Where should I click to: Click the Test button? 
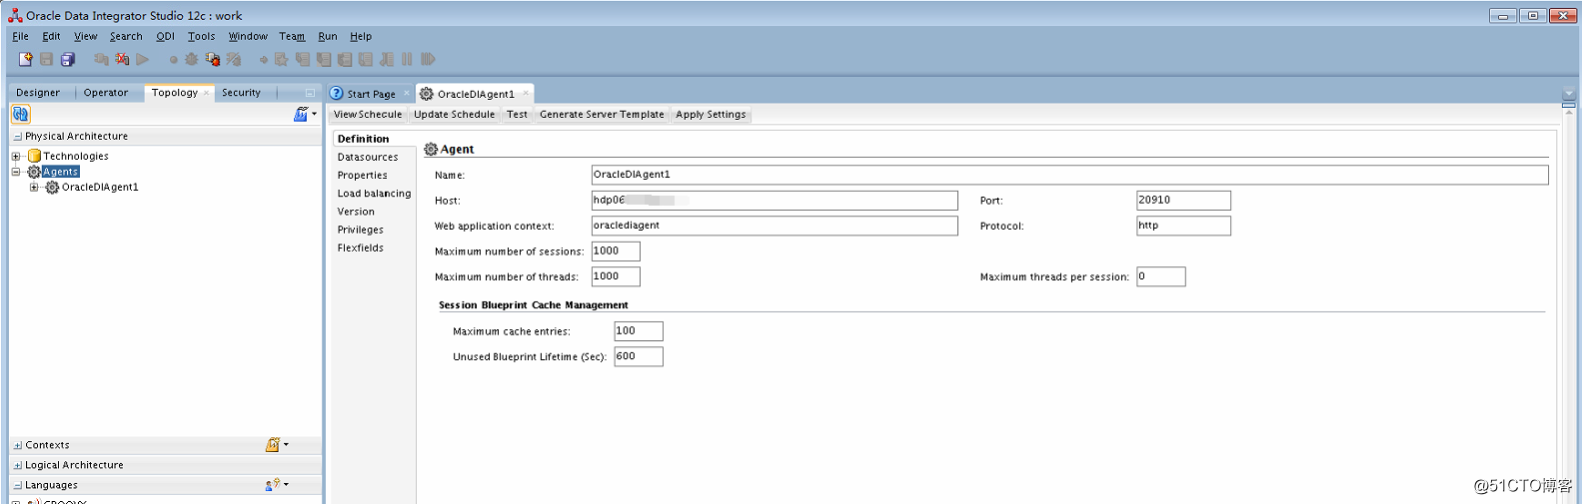tap(517, 115)
